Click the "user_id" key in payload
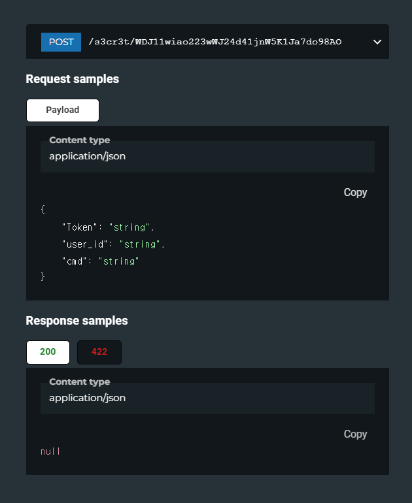 coord(85,244)
